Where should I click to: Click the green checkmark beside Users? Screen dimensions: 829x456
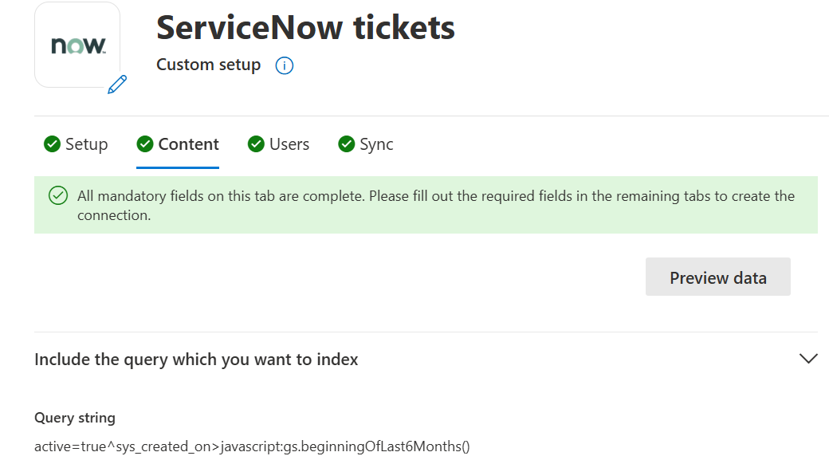pos(256,143)
